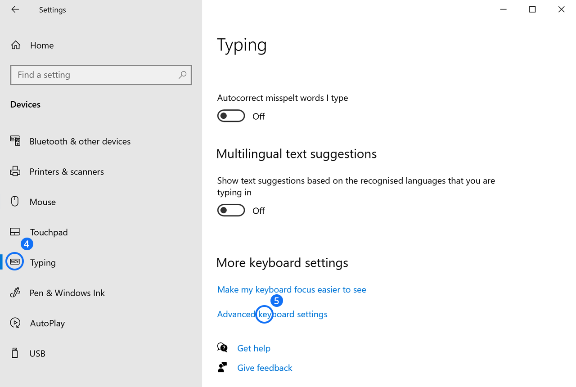Viewport: 576px width, 387px height.
Task: Minimize the Settings window
Action: pyautogui.click(x=503, y=9)
